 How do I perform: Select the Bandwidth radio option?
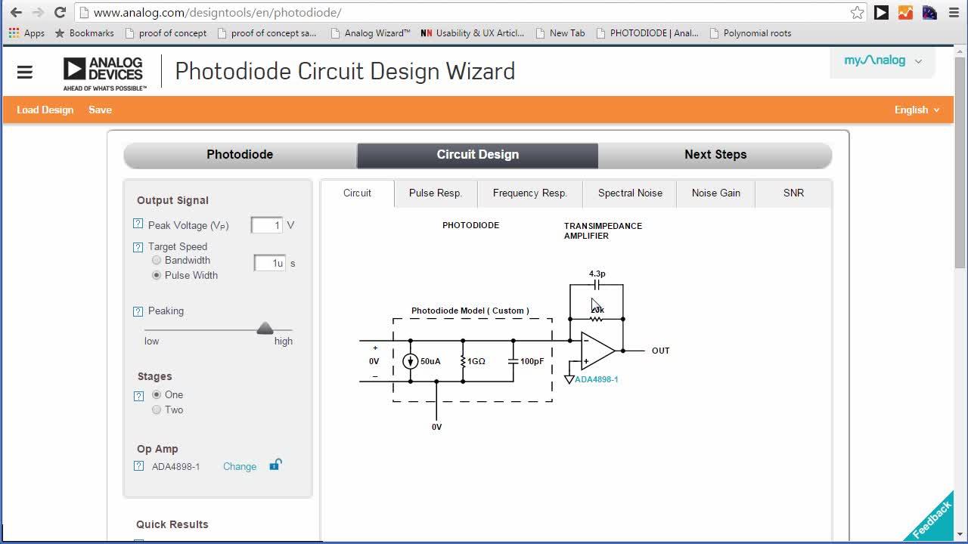tap(157, 260)
